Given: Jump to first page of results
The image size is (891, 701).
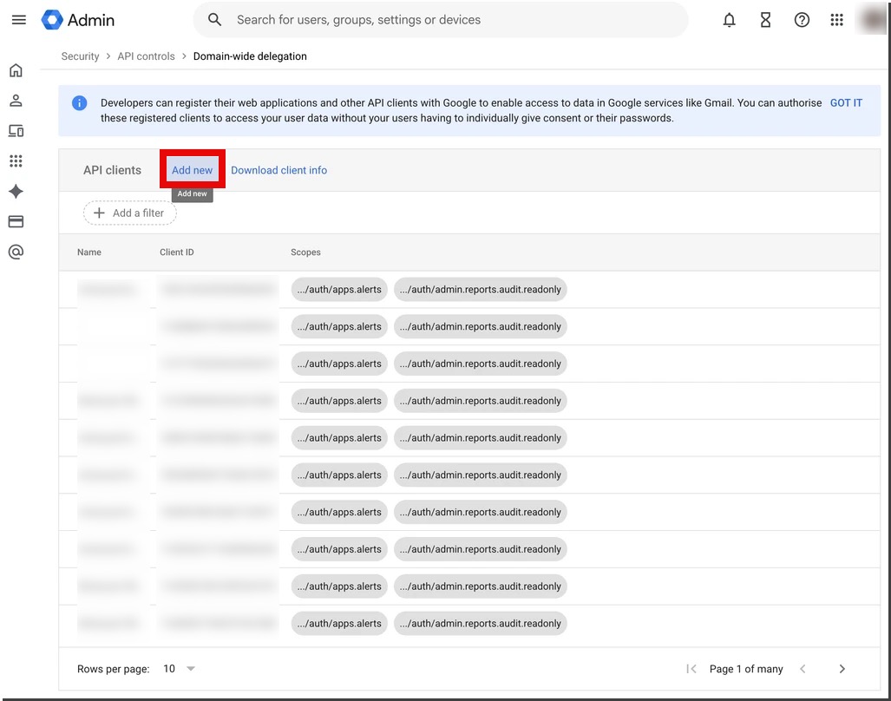Looking at the screenshot, I should [691, 669].
